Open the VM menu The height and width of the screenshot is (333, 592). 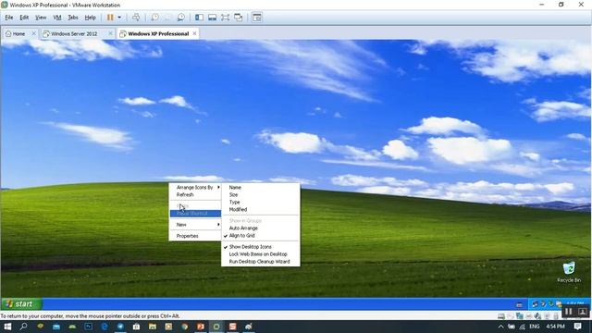pyautogui.click(x=57, y=18)
